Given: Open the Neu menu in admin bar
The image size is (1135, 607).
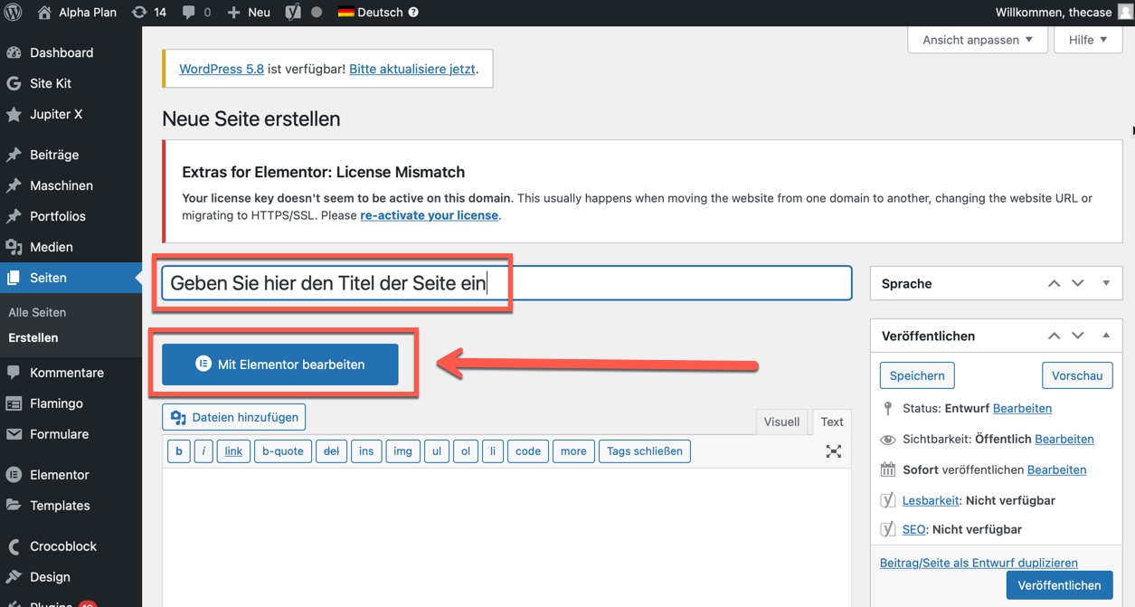Looking at the screenshot, I should tap(249, 13).
